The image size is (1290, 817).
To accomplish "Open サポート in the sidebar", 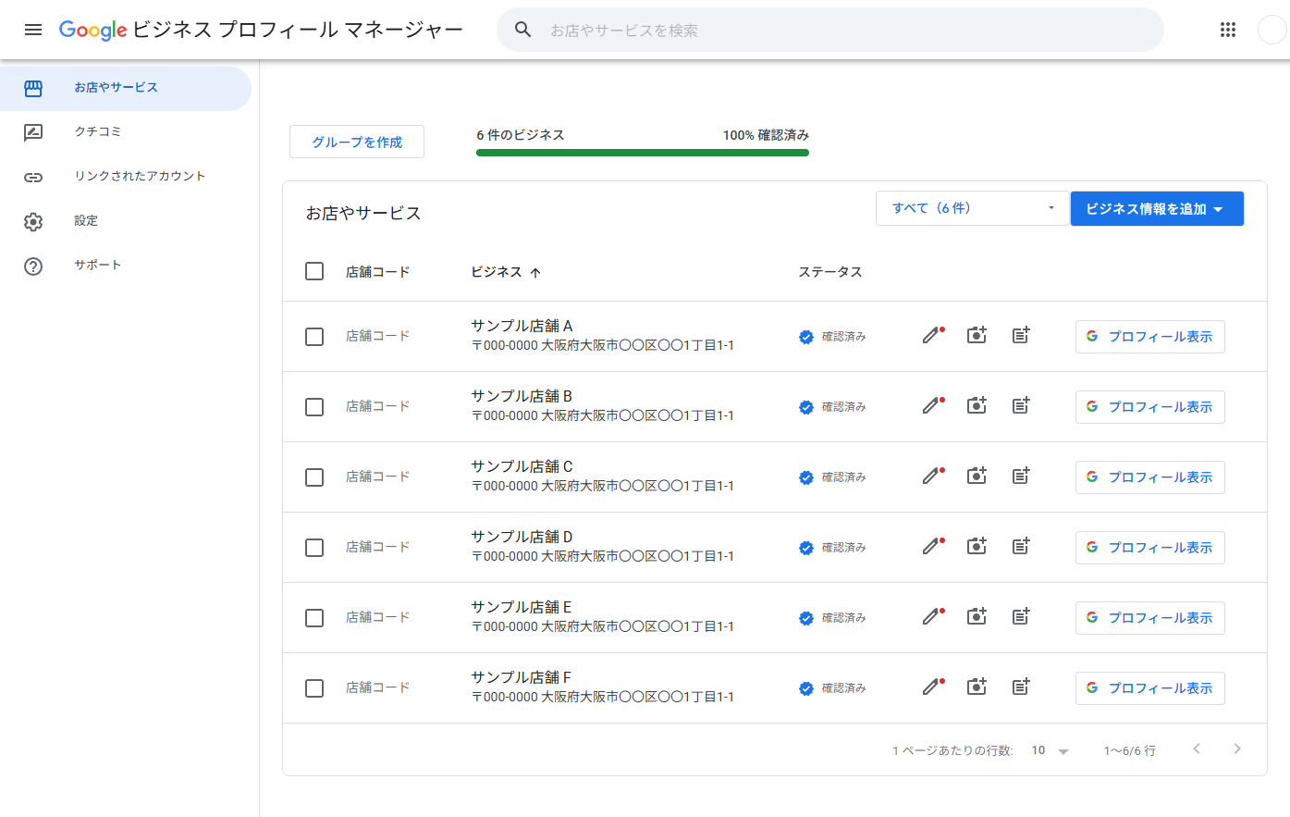I will (126, 266).
